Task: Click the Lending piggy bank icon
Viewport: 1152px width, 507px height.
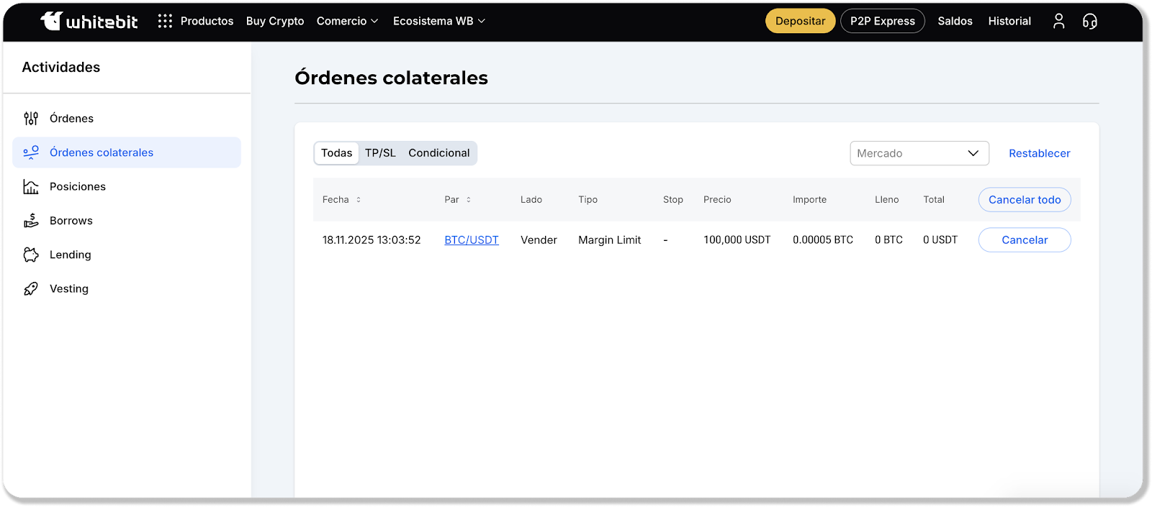Action: pyautogui.click(x=31, y=255)
